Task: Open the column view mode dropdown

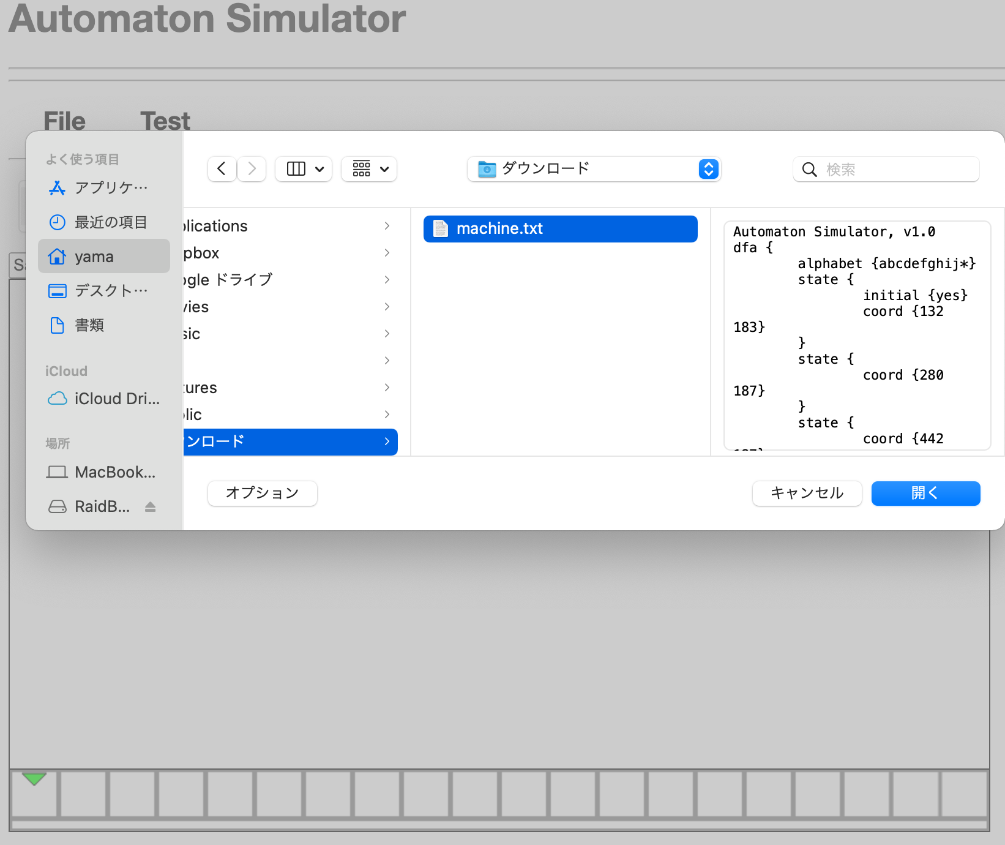Action: [304, 169]
